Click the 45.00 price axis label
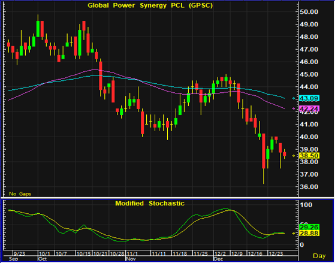This screenshot has width=335, height=263. tap(309, 74)
